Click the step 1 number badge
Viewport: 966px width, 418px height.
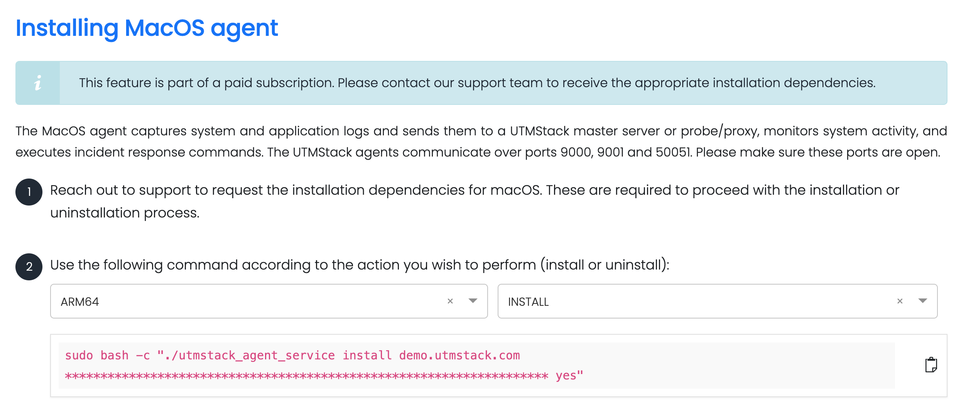29,192
